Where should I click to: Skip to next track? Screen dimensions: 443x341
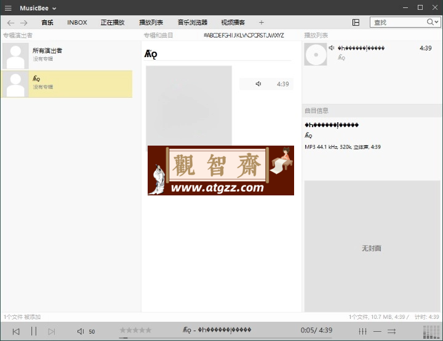[x=52, y=331]
